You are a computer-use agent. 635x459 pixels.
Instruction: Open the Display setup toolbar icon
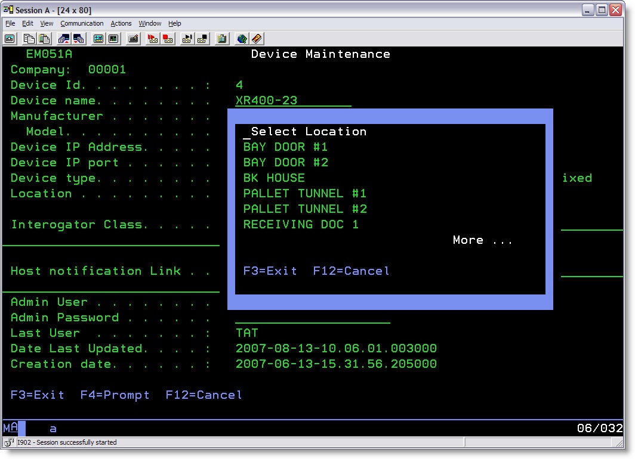[98, 39]
